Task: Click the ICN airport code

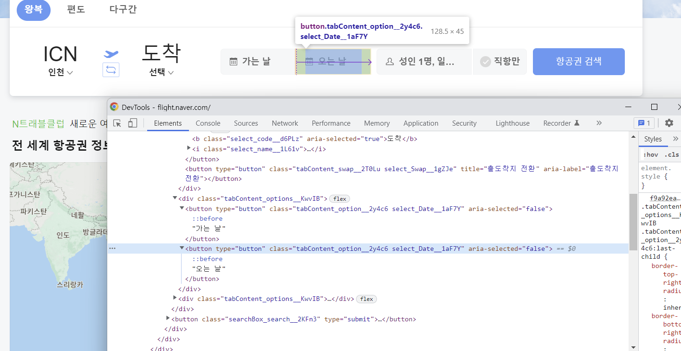Action: [x=60, y=54]
